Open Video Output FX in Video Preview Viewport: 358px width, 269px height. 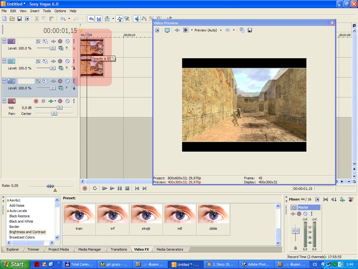(x=177, y=30)
